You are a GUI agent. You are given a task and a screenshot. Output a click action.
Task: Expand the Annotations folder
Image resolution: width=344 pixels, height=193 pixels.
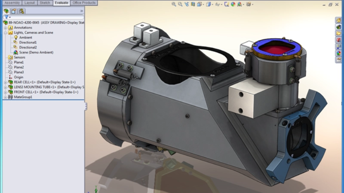tap(5, 27)
